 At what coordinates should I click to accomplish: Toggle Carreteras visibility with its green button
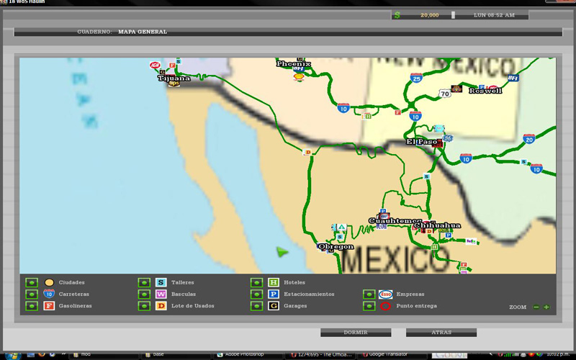(x=32, y=294)
